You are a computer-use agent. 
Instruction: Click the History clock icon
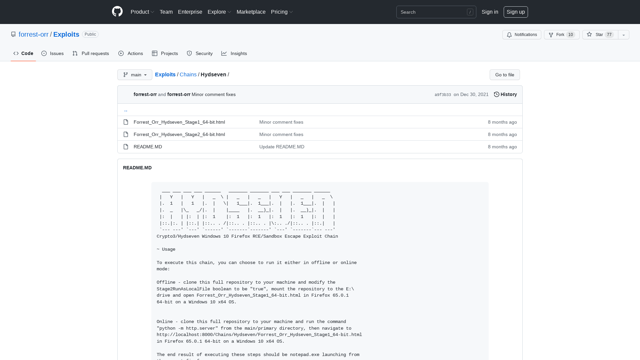point(497,94)
